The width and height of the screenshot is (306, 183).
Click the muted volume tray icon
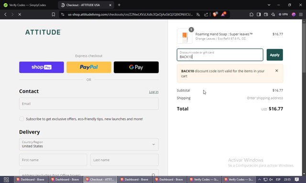click(x=271, y=180)
